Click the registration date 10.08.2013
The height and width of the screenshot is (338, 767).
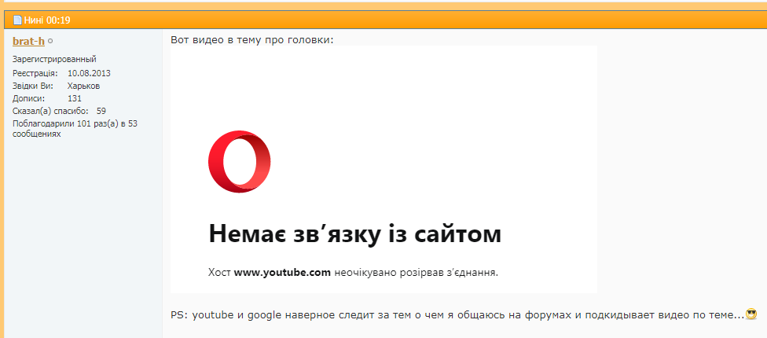pyautogui.click(x=89, y=73)
